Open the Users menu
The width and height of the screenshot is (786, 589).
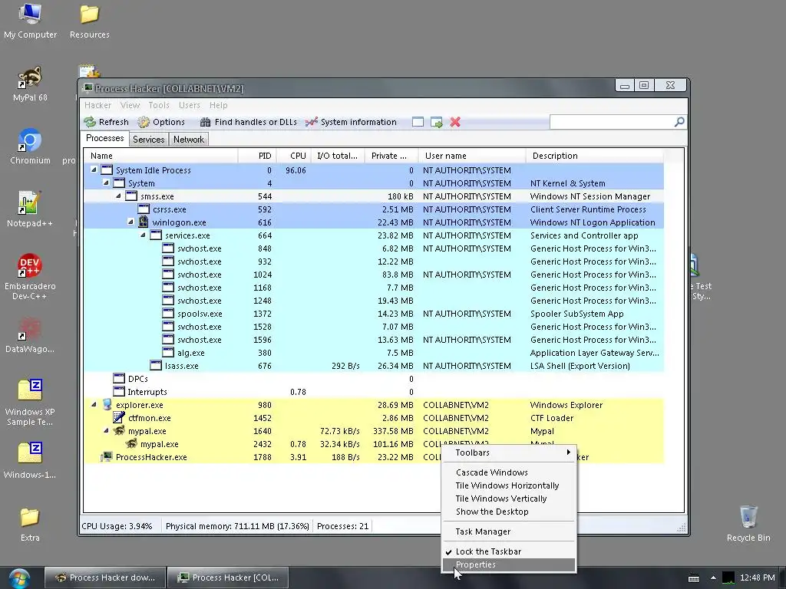pos(190,105)
